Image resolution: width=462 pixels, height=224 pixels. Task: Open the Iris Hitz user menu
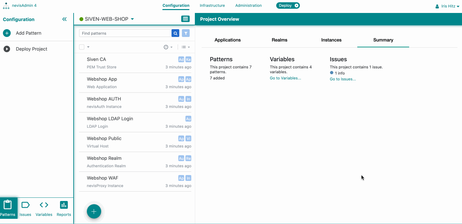tap(447, 6)
